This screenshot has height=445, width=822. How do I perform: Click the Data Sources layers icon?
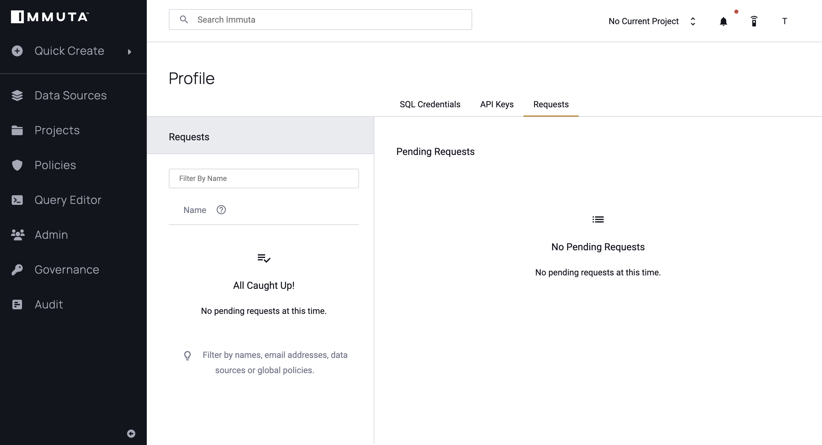17,95
